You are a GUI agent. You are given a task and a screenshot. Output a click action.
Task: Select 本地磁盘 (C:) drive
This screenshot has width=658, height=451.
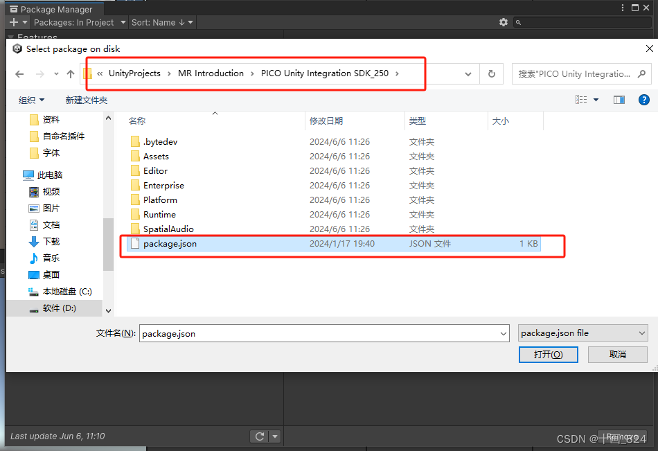(66, 292)
